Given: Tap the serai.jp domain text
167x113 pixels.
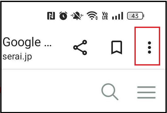Looking at the screenshot, I should tap(17, 57).
